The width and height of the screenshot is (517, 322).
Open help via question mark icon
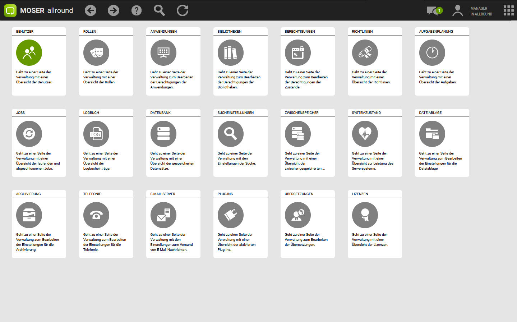point(137,10)
